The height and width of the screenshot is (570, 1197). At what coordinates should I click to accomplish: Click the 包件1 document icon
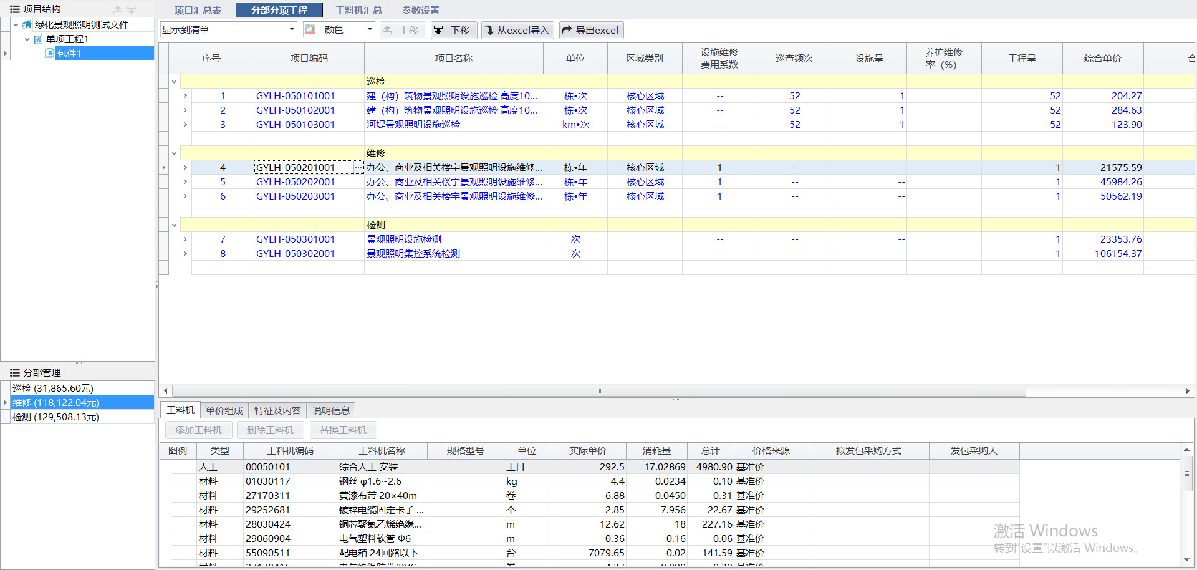tap(50, 53)
